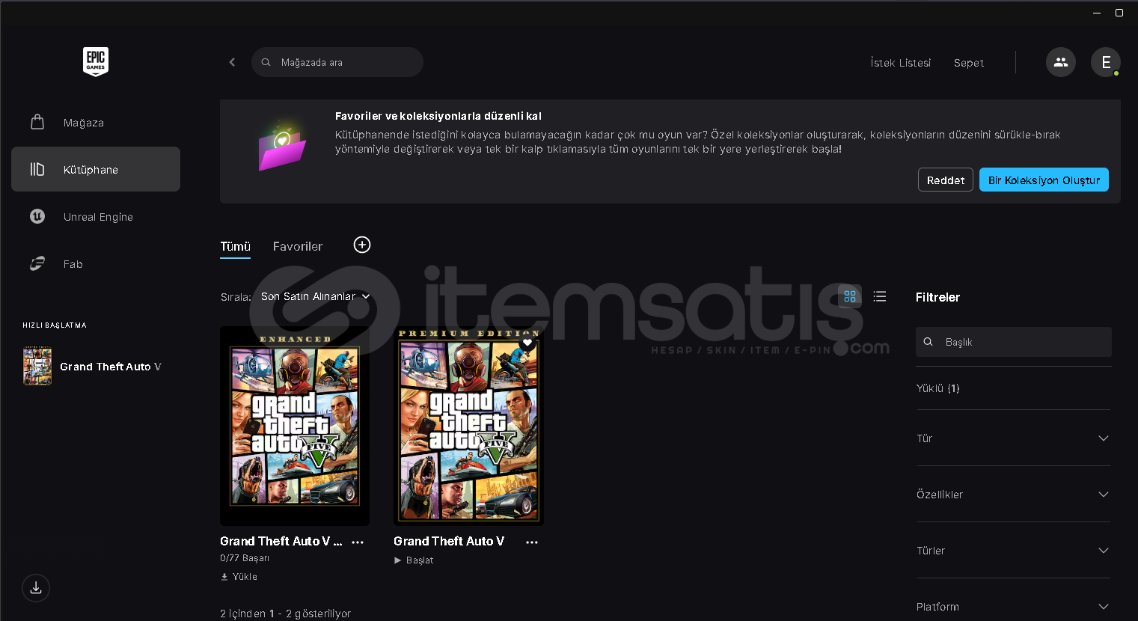Open Fab section
The image size is (1138, 621).
[x=96, y=263]
